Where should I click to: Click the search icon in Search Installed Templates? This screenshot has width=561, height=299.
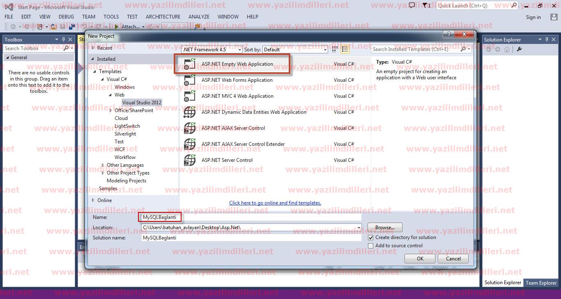463,49
